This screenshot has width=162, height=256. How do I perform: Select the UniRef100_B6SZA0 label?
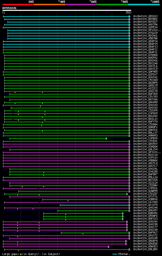tap(145, 116)
